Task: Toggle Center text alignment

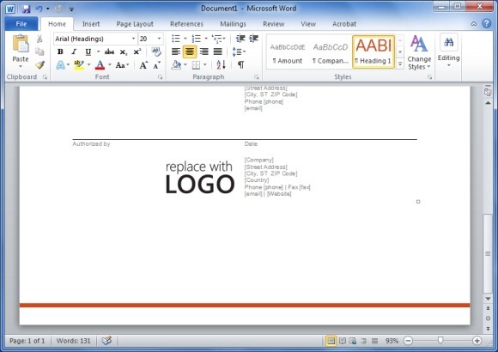Action: click(190, 52)
